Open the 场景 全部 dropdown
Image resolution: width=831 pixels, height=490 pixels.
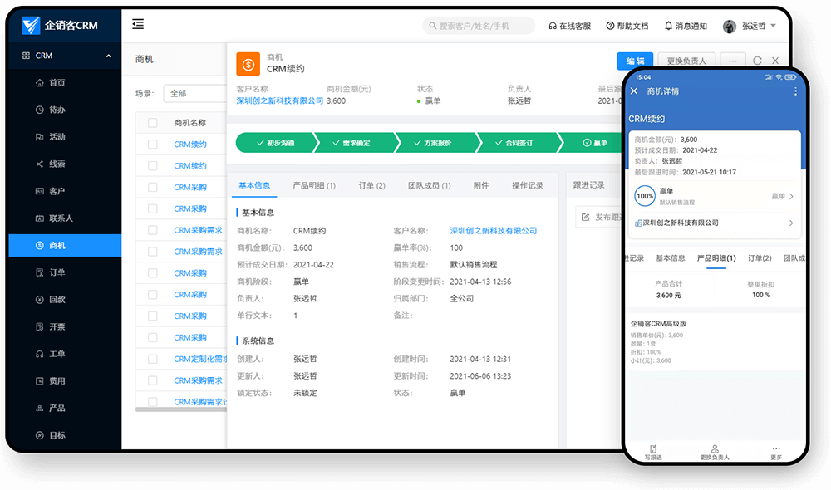(194, 93)
